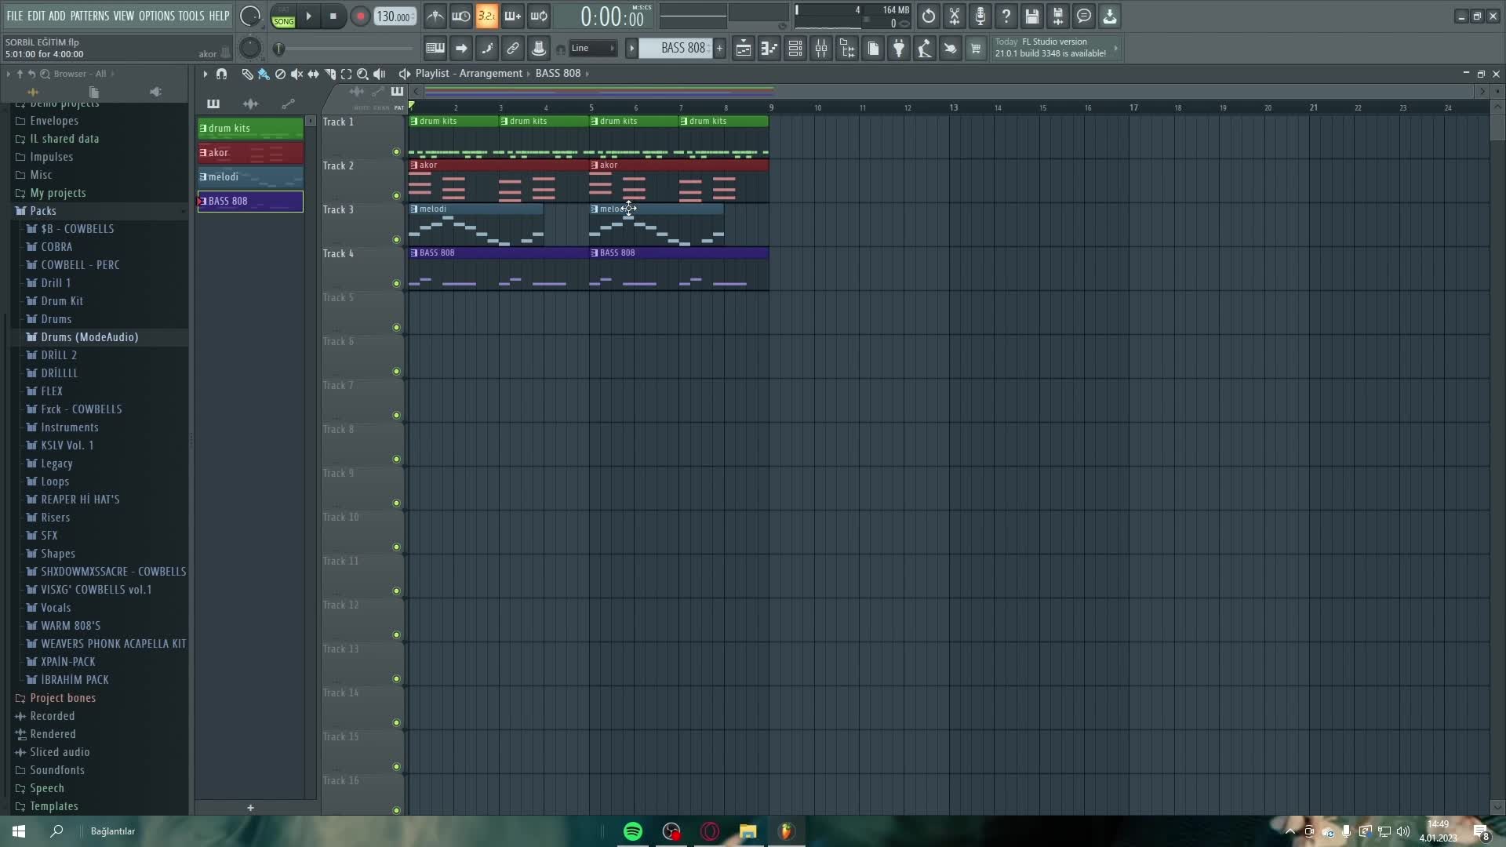The height and width of the screenshot is (847, 1506).
Task: Adjust the main volume knob
Action: [249, 16]
